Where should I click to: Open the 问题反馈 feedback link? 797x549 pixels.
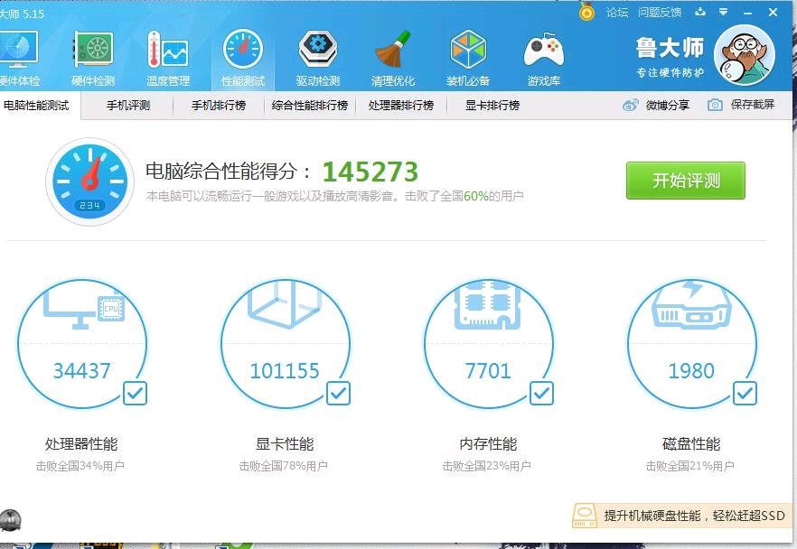point(660,12)
